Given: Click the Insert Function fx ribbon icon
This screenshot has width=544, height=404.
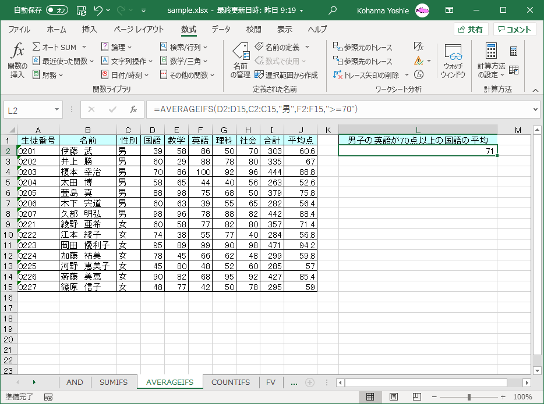Looking at the screenshot, I should tap(17, 60).
